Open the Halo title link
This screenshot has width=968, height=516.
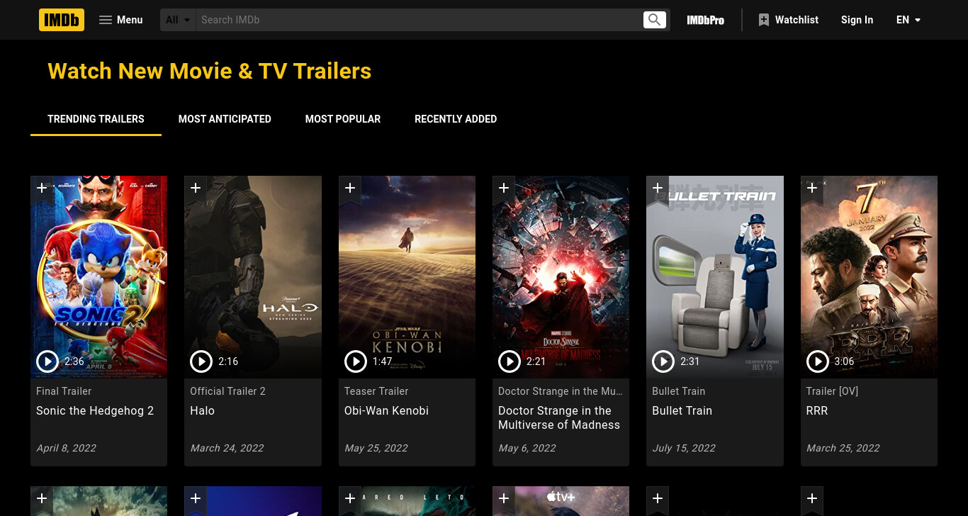click(x=202, y=411)
